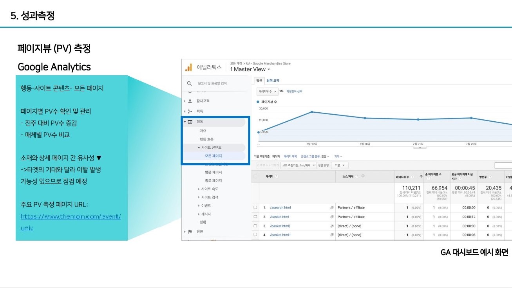This screenshot has height=288, width=512.
Task: Check the box for /basket.html) row
Action: click(255, 226)
